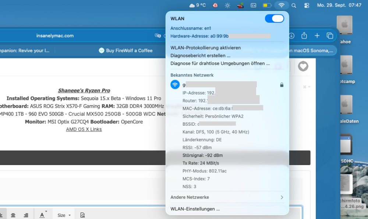This screenshot has width=368, height=219.
Task: Click the Störsignal: -92 dBm line
Action: pyautogui.click(x=202, y=155)
